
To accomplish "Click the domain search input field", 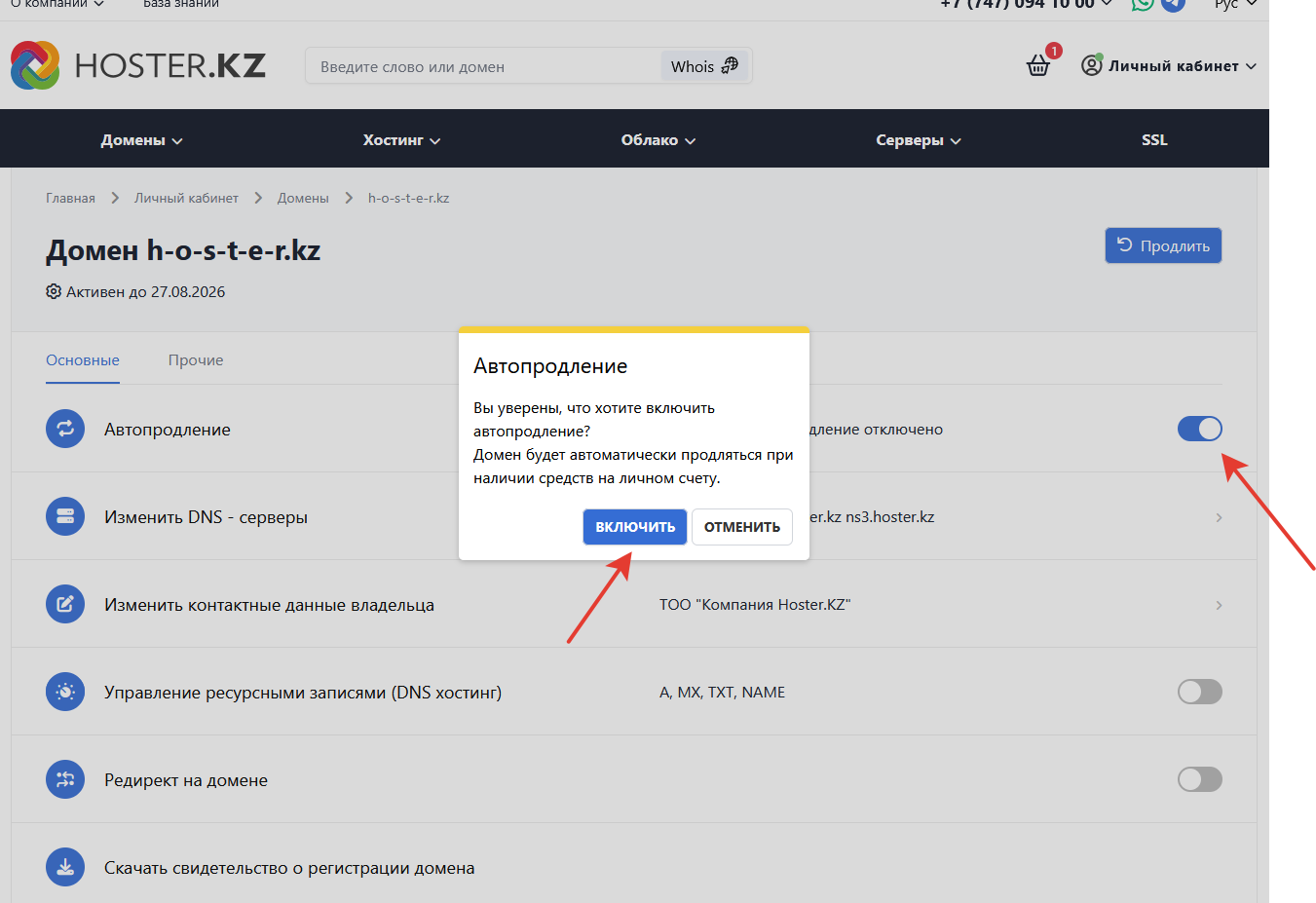I will coord(482,67).
